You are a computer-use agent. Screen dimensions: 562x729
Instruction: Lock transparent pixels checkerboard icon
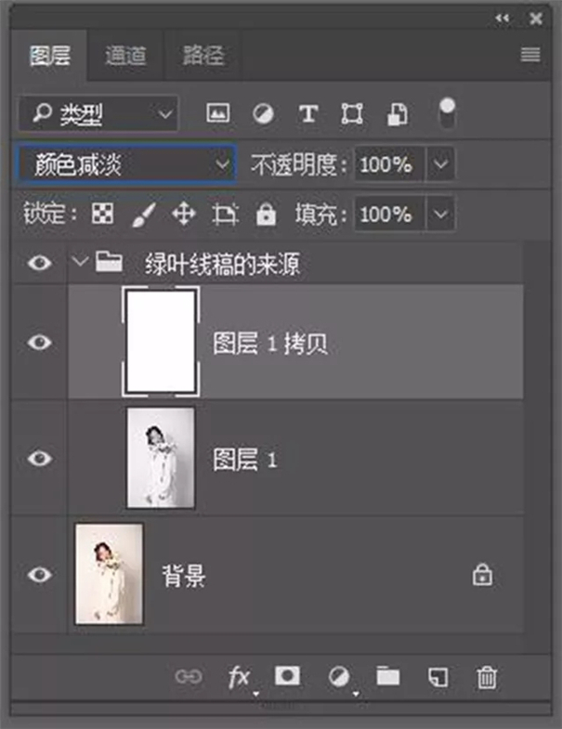[x=102, y=214]
